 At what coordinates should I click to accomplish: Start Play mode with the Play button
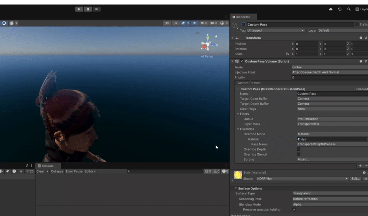click(x=79, y=9)
